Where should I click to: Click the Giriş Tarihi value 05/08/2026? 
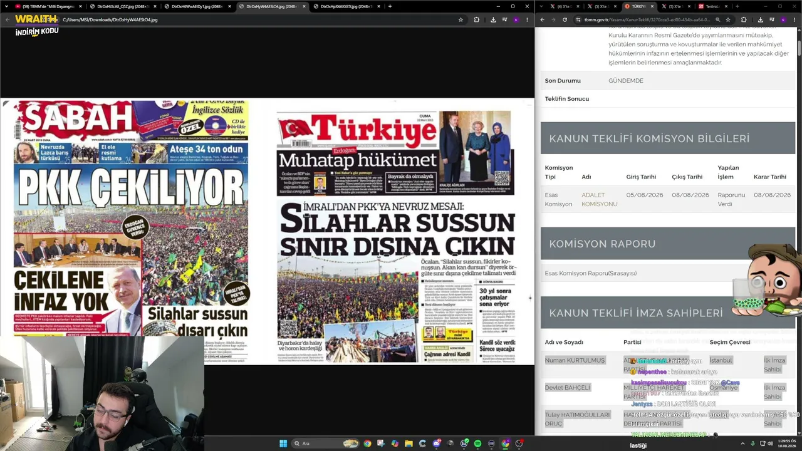pyautogui.click(x=644, y=195)
